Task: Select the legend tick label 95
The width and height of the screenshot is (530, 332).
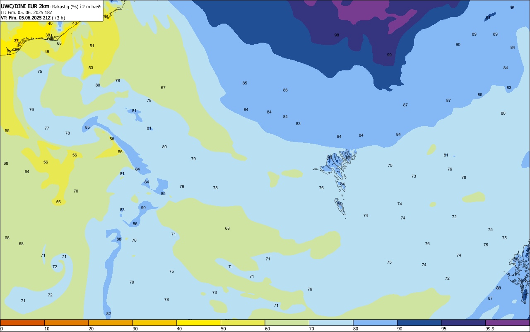Action: 444,329
